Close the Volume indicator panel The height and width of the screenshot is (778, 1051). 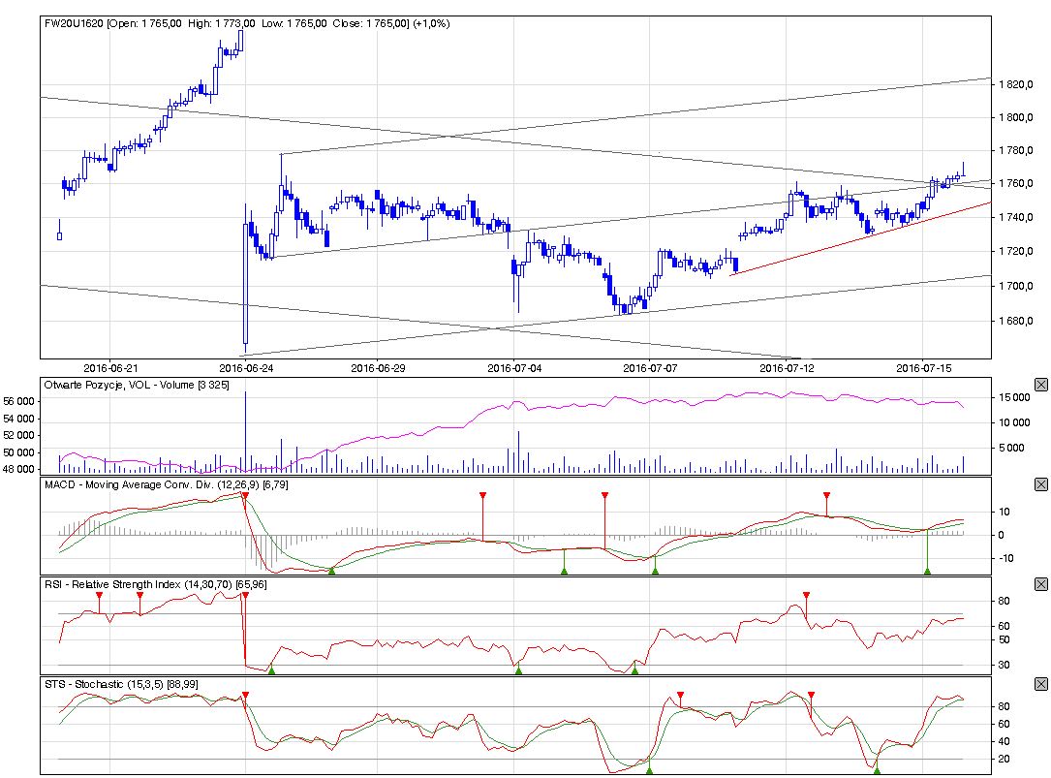(1041, 385)
